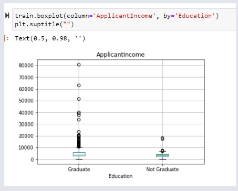
Task: Click the Not Graduate box in the boxplot
Action: pos(162,155)
